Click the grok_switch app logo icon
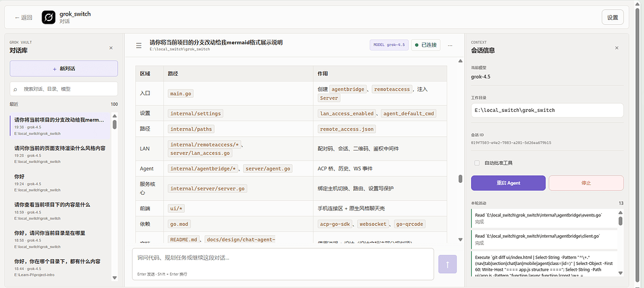Screen dimensions: 644x288 (x=49, y=17)
